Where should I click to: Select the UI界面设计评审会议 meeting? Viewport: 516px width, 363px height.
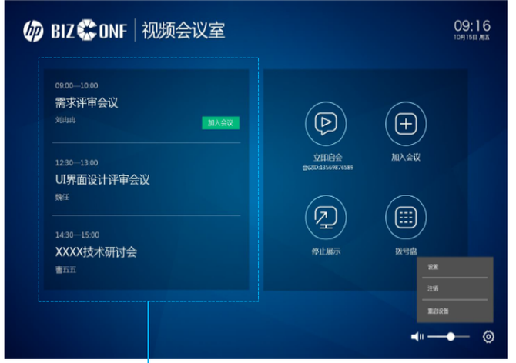click(x=102, y=179)
